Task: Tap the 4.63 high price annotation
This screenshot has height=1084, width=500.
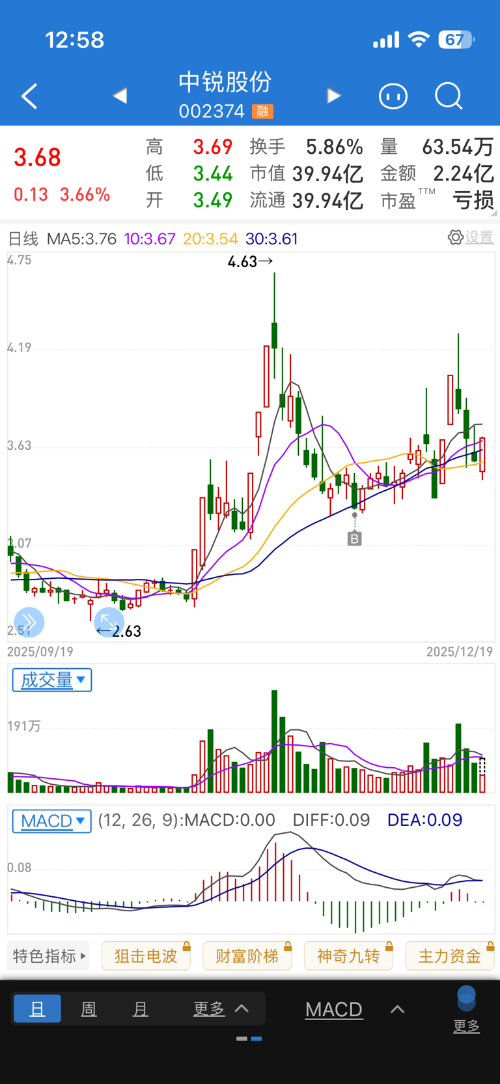Action: (x=251, y=262)
